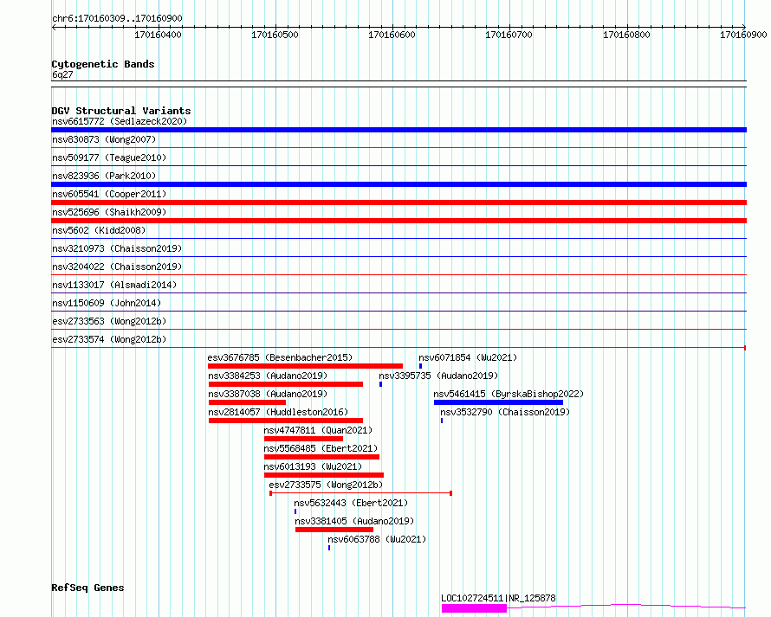Select the nsv2814057 (Huddleston2016) label

click(x=278, y=412)
